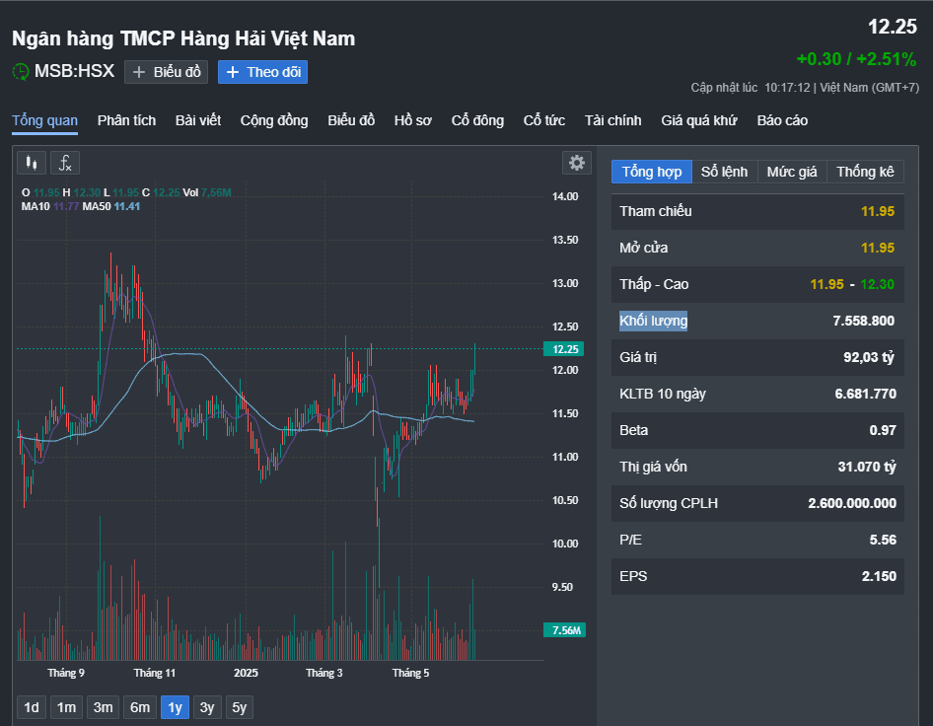Open the Cộng đồng tab

pos(274,120)
